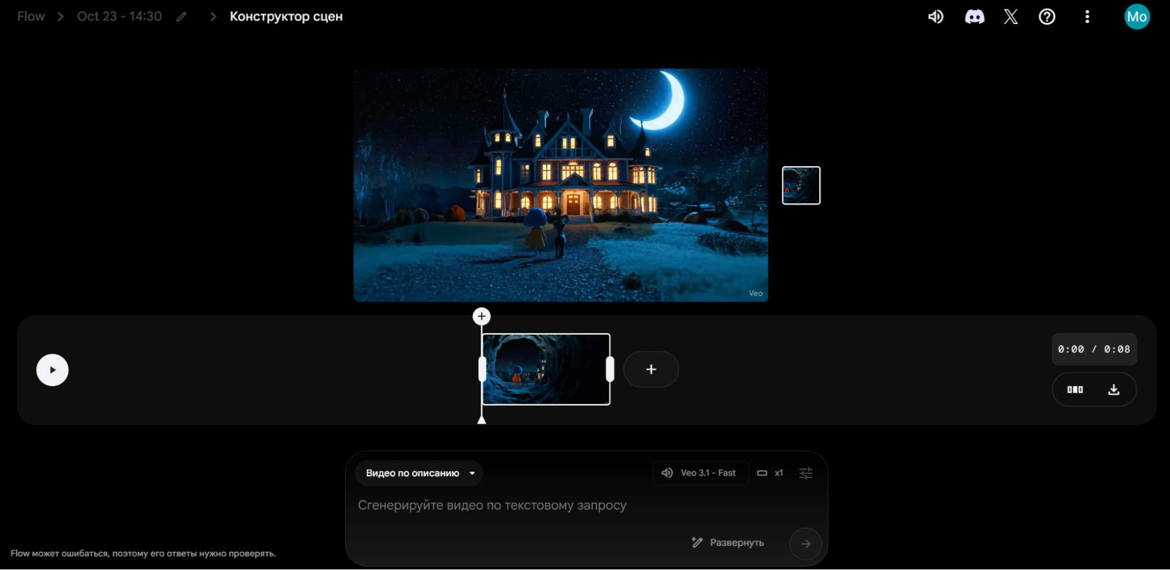Rename project with the pencil icon
Screen dimensions: 1170x570
(x=181, y=17)
